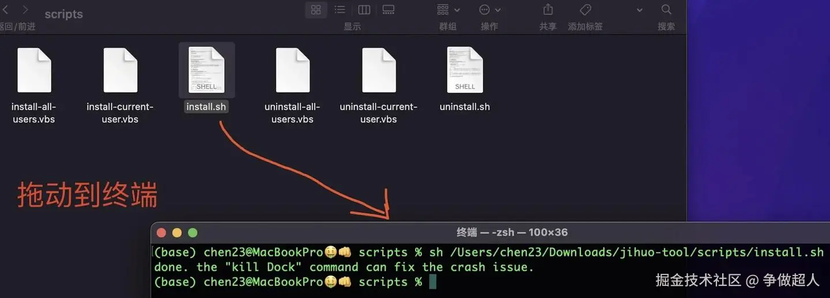Expand the Group By dropdown
Screen dimensions: 830x298
click(448, 10)
